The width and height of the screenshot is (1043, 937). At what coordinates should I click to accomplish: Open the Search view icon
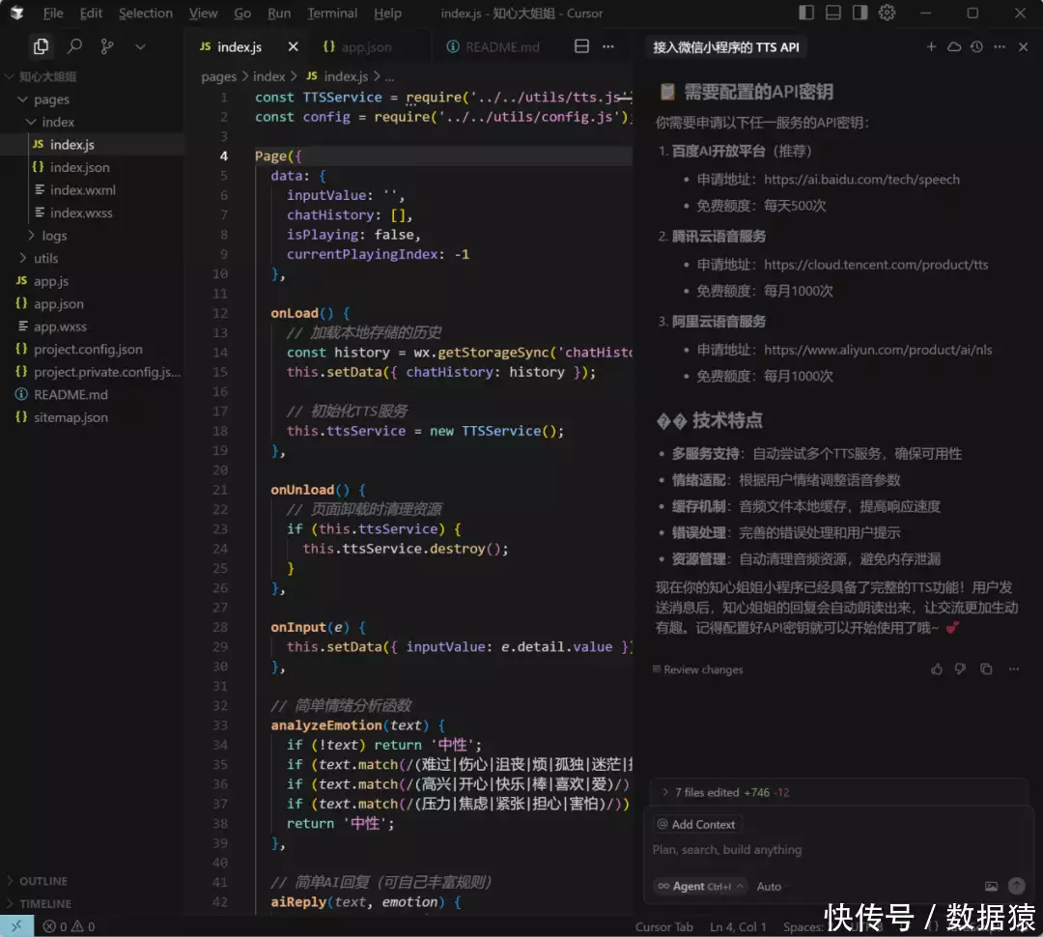pyautogui.click(x=74, y=46)
